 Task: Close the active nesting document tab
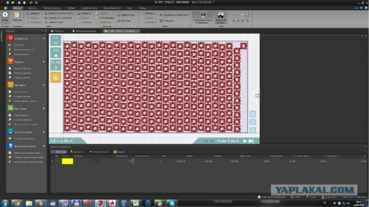[x=138, y=31]
